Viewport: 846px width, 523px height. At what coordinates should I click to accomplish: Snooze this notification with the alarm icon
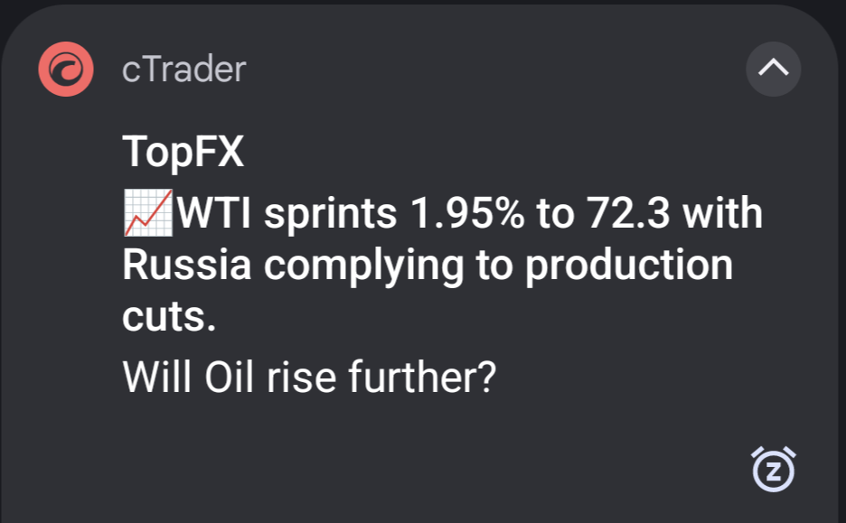point(774,469)
